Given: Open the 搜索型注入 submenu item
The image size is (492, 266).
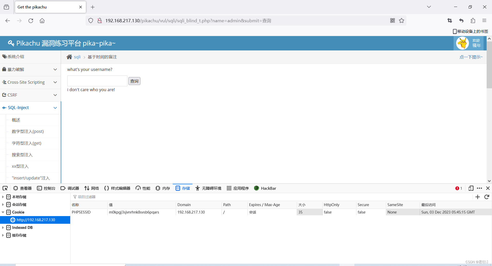Looking at the screenshot, I should [22, 155].
